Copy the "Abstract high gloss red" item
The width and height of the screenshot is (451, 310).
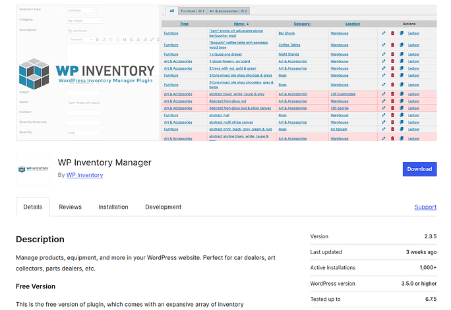coord(402,101)
